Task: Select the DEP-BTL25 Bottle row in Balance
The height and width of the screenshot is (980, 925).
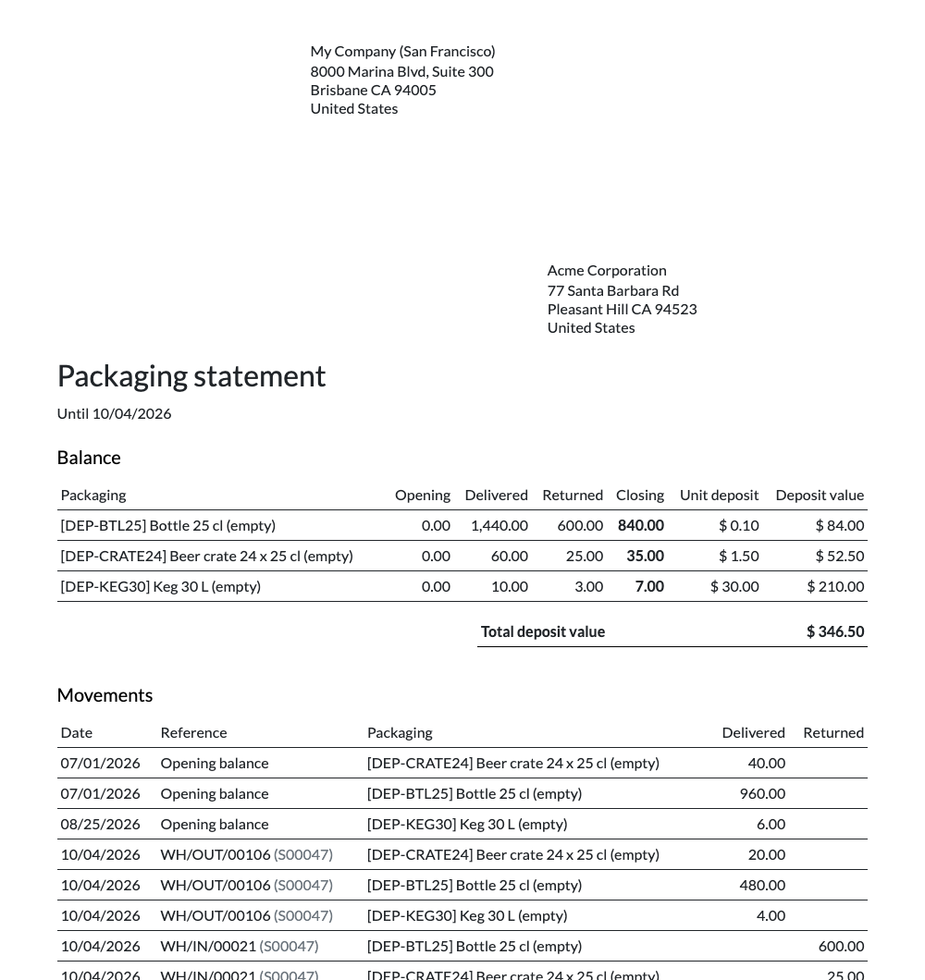Action: click(462, 526)
